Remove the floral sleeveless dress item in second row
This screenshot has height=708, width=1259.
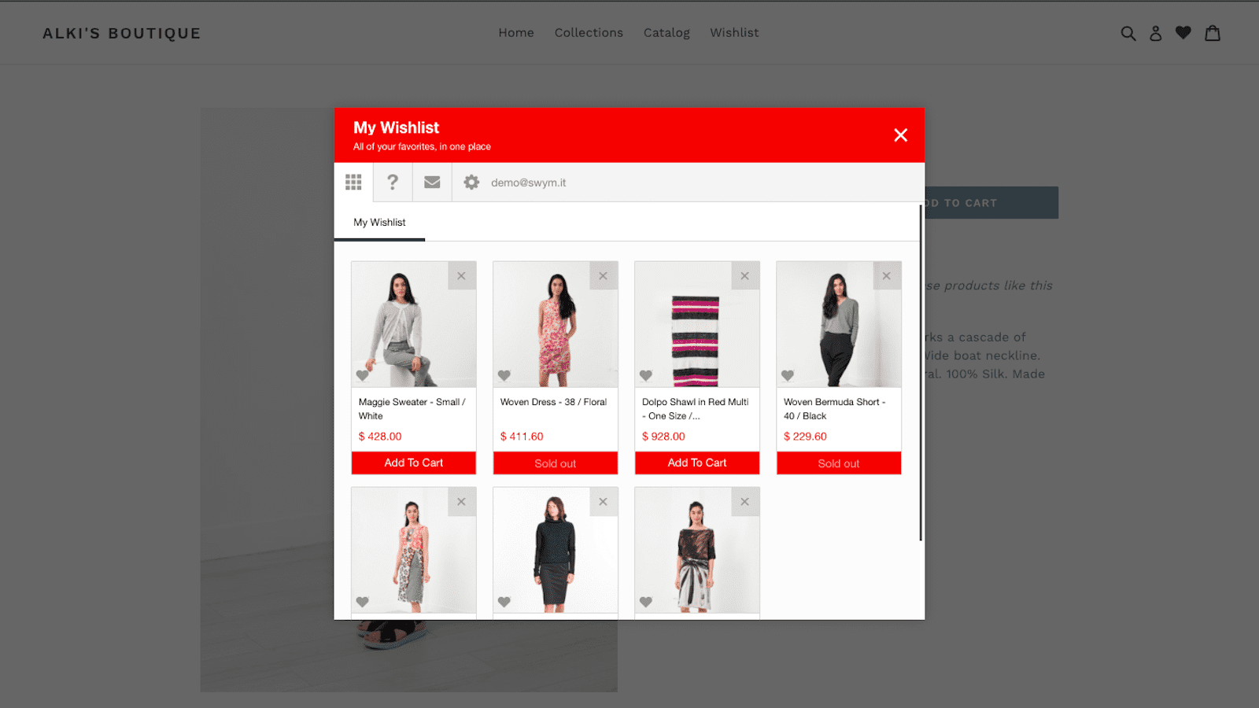point(462,502)
